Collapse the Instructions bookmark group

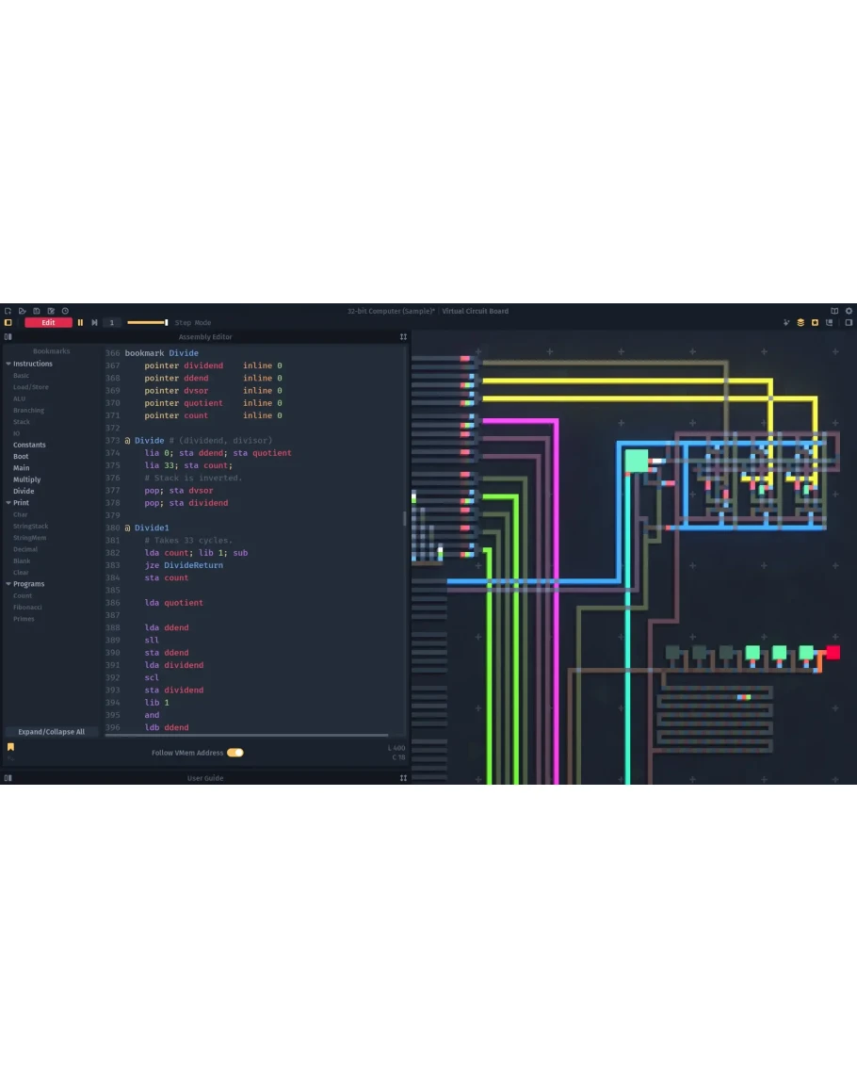coord(8,364)
